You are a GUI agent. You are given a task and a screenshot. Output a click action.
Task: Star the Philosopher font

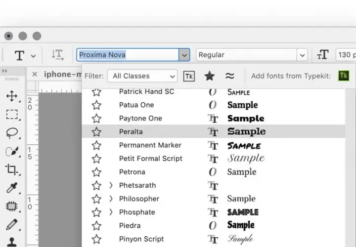96,199
